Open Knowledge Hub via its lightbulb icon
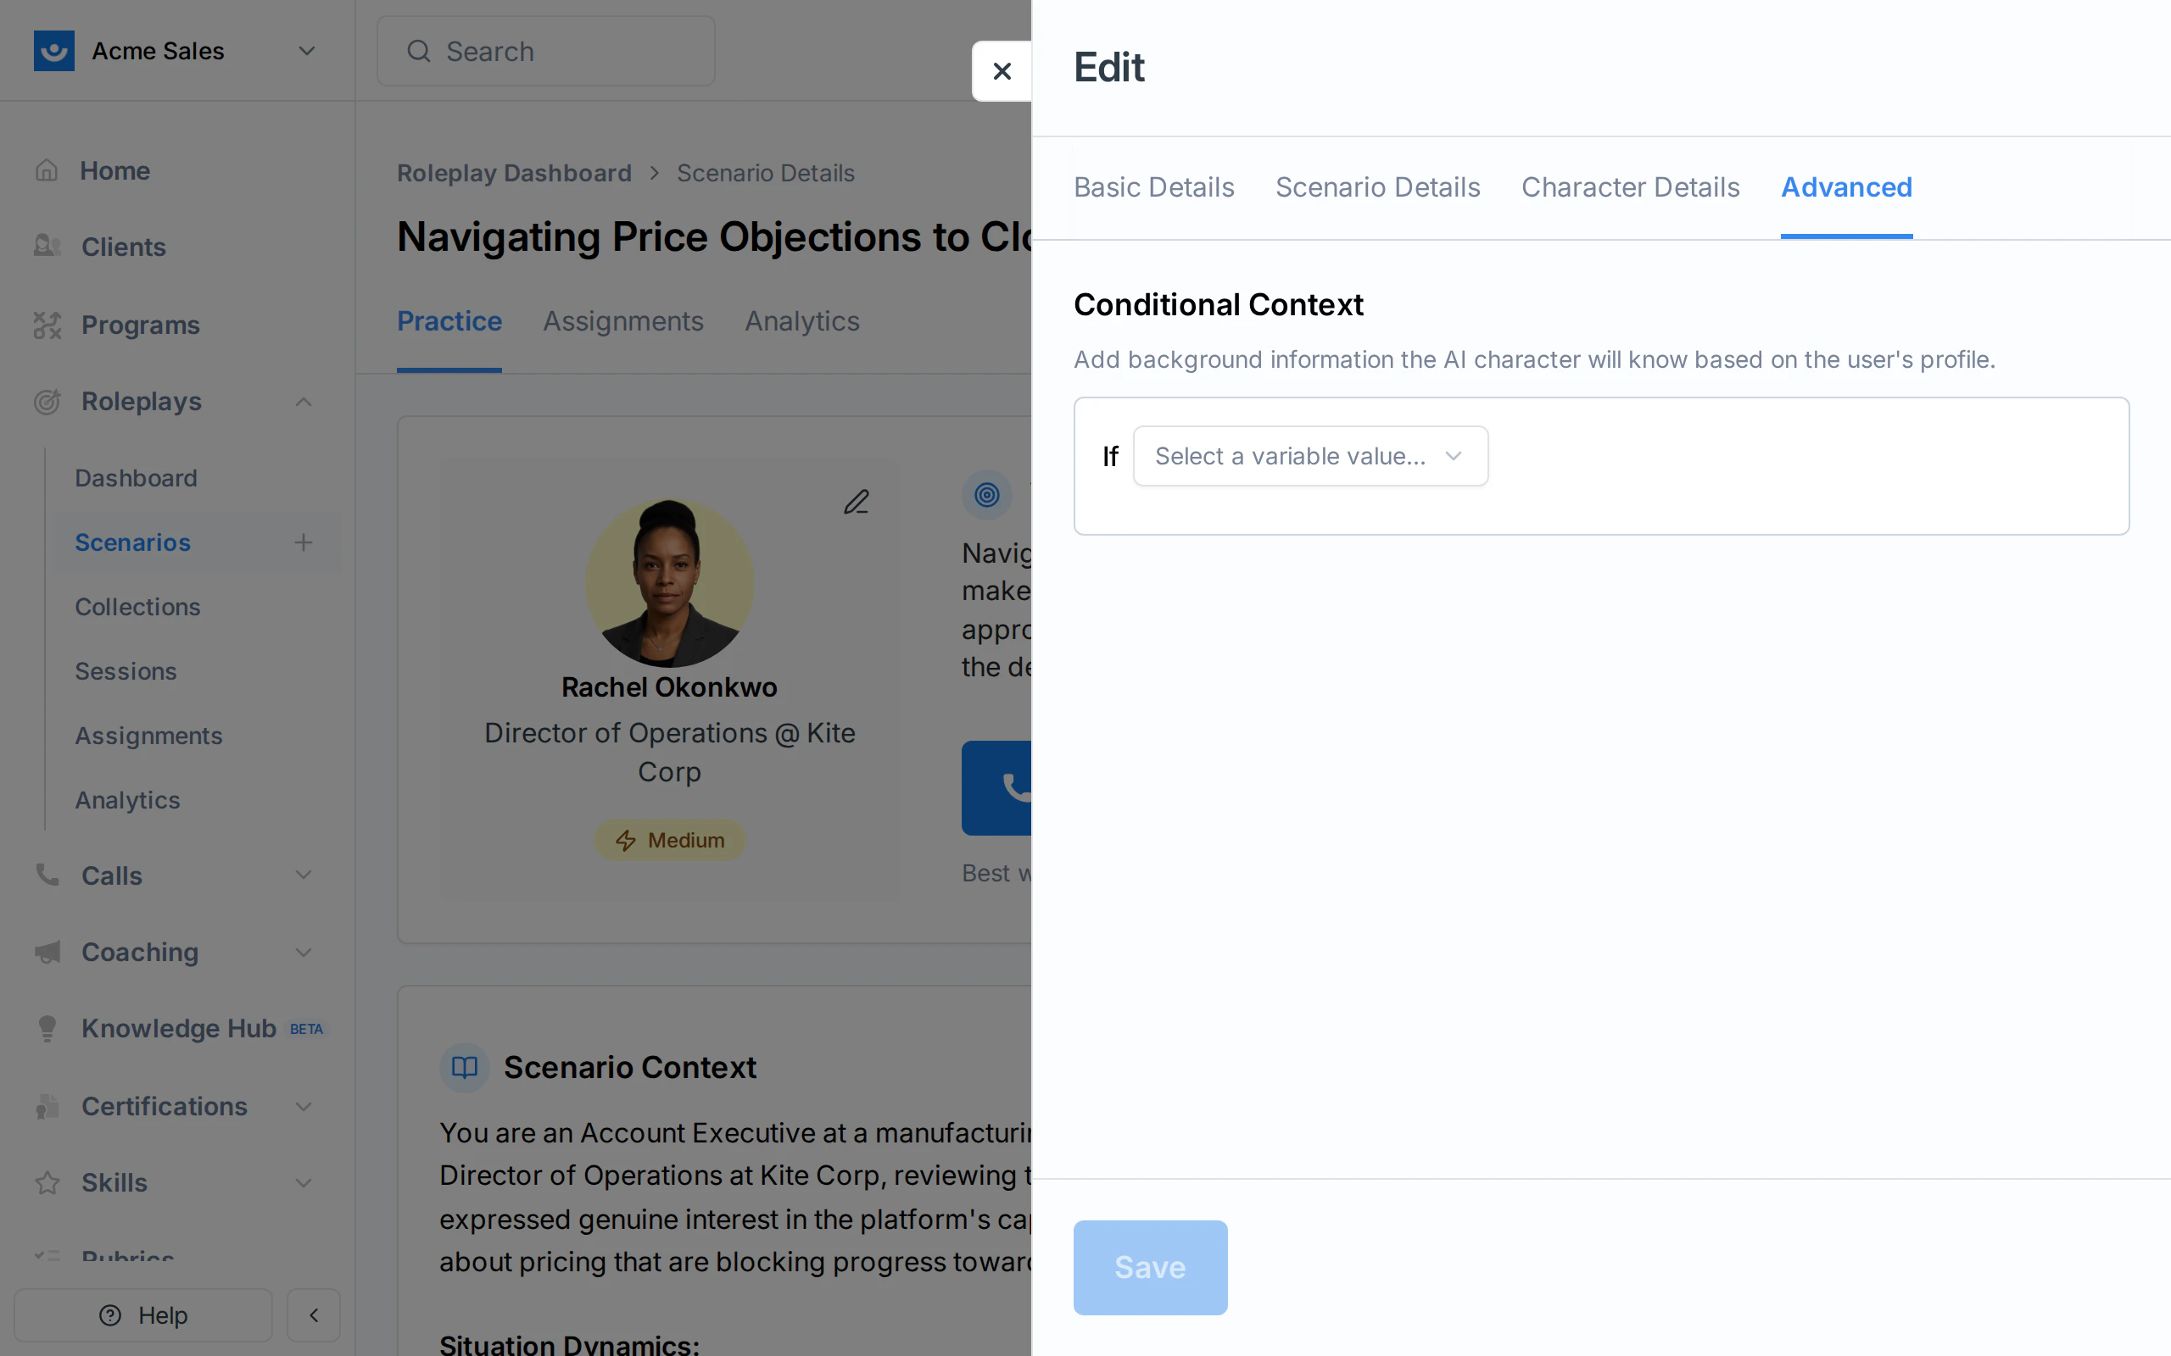2171x1356 pixels. 47,1028
